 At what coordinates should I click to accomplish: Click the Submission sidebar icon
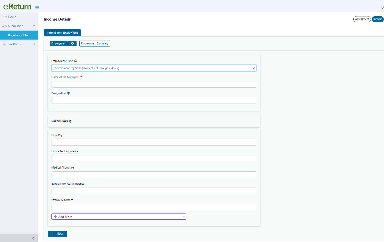5,26
